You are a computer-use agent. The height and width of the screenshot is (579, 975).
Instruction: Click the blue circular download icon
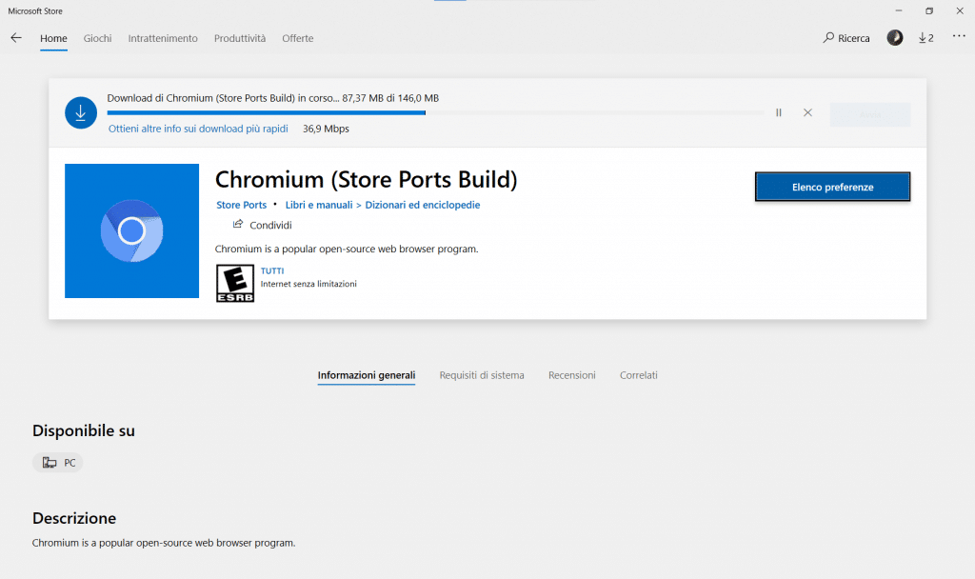[x=81, y=112]
